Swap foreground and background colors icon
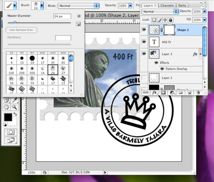214x182 pixels. point(15,114)
